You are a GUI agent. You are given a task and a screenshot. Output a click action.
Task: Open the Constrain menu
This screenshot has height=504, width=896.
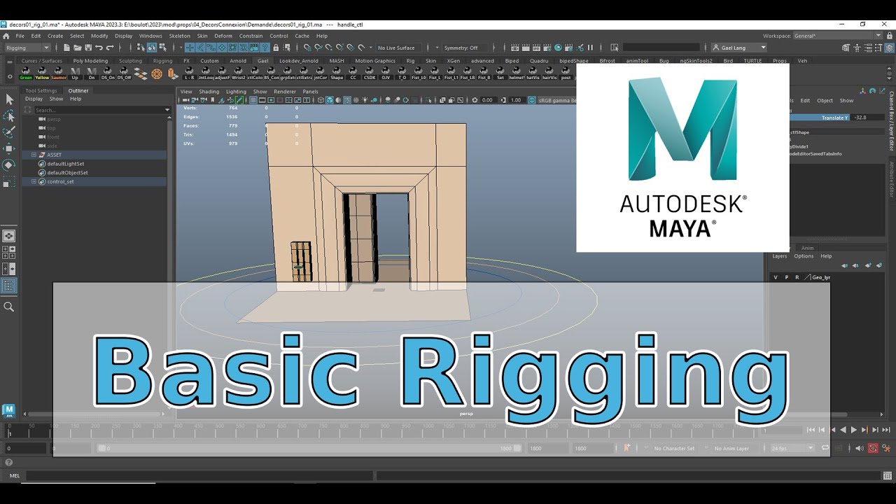(251, 36)
